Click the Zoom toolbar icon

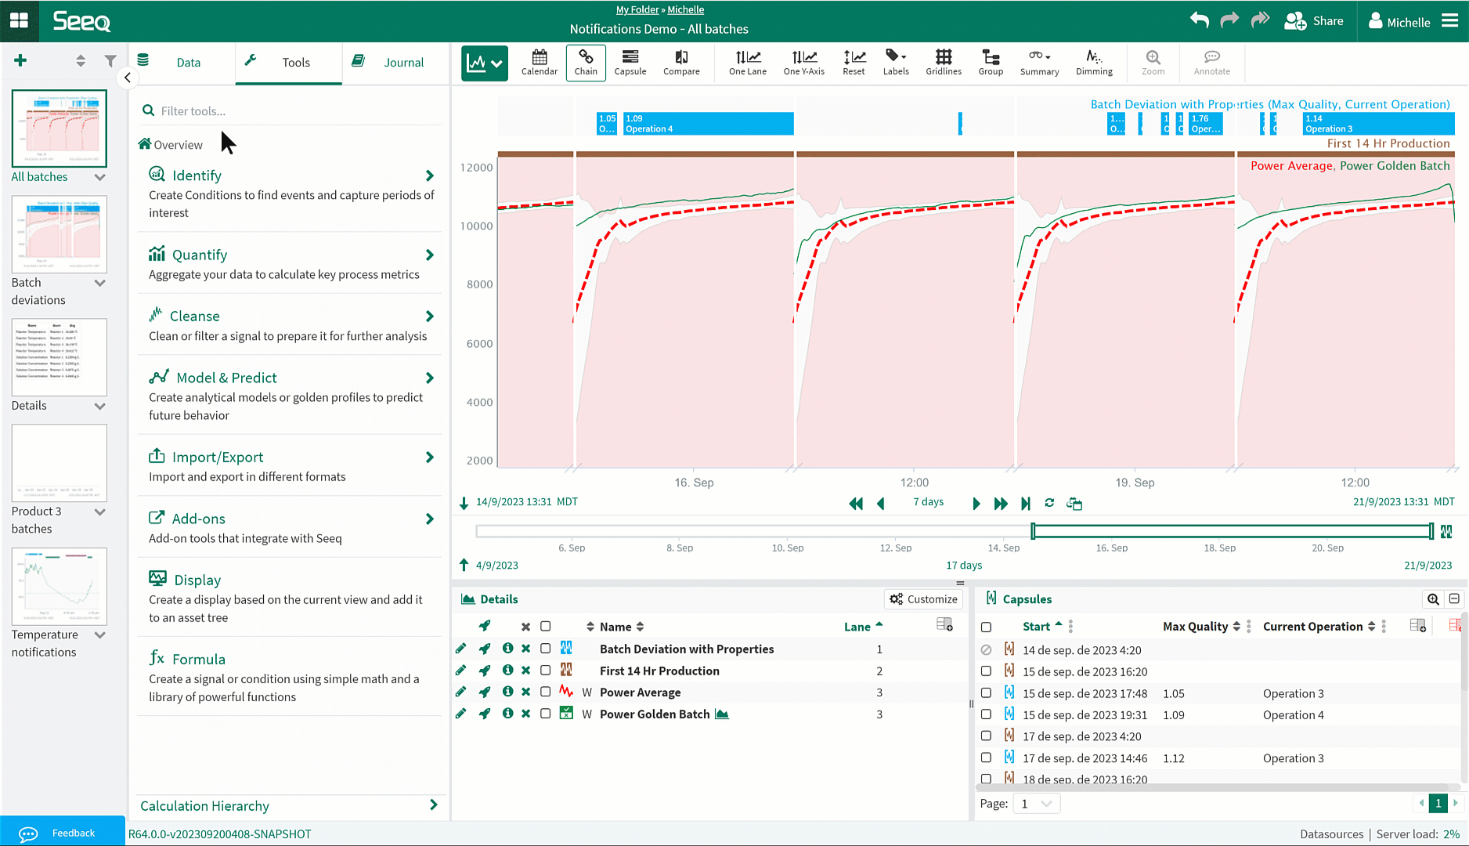pyautogui.click(x=1153, y=63)
